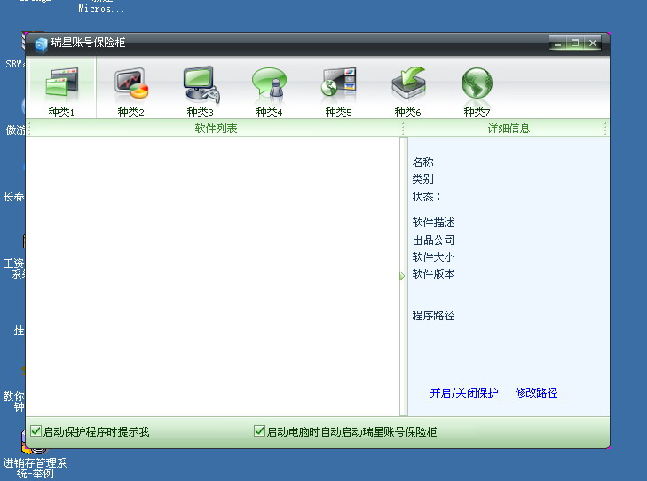The image size is (647, 481).
Task: Toggle 启动保护程序时提示我 checkbox
Action: (36, 431)
